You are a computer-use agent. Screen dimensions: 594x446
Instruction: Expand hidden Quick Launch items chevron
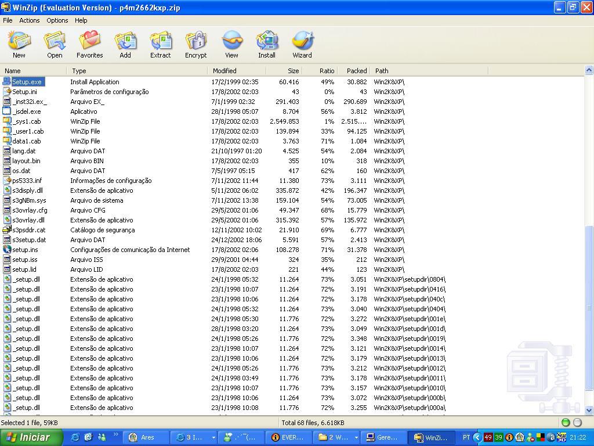click(115, 434)
